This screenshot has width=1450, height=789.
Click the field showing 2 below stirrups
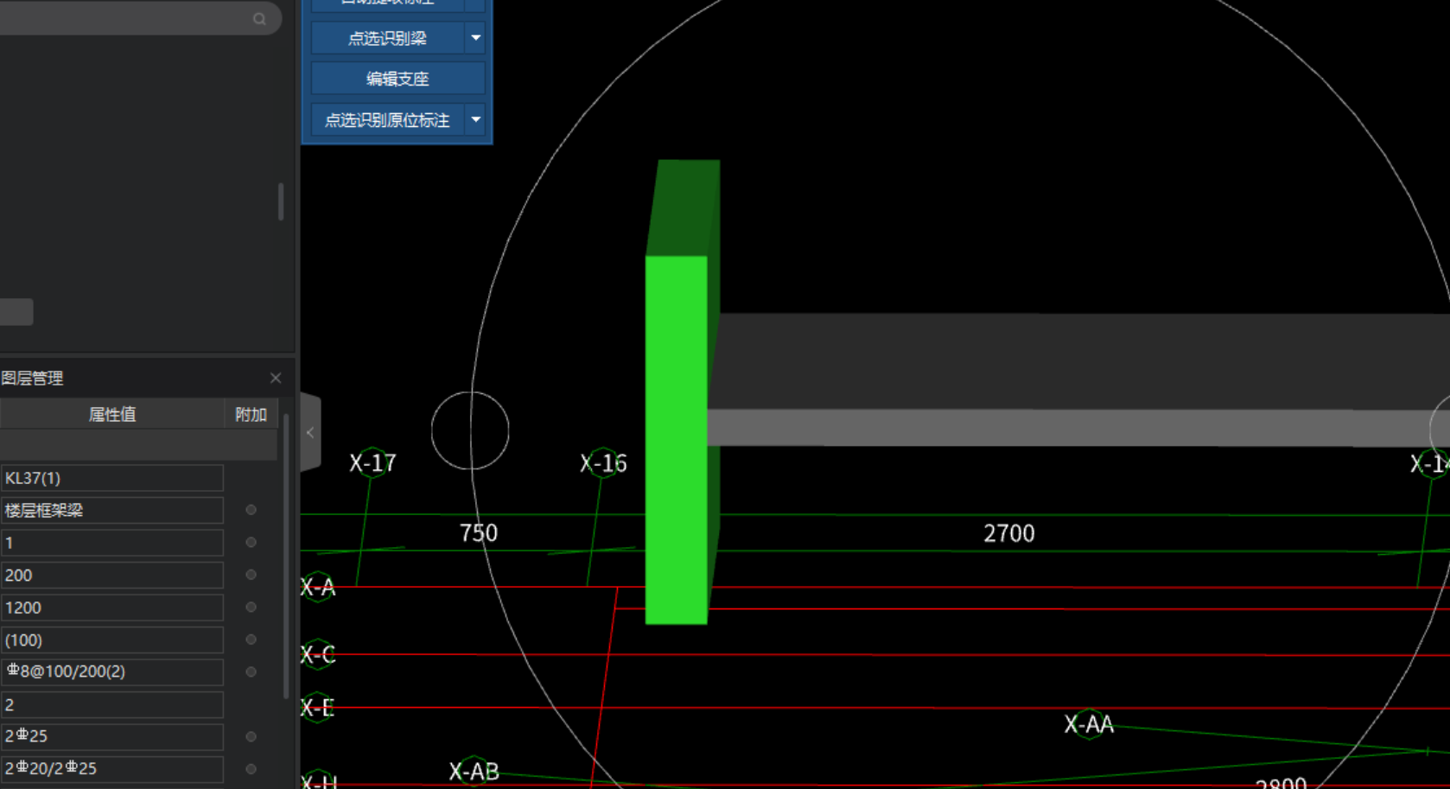pos(112,705)
